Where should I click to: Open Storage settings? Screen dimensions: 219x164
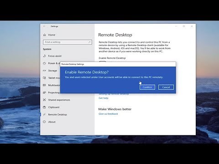(x=52, y=71)
